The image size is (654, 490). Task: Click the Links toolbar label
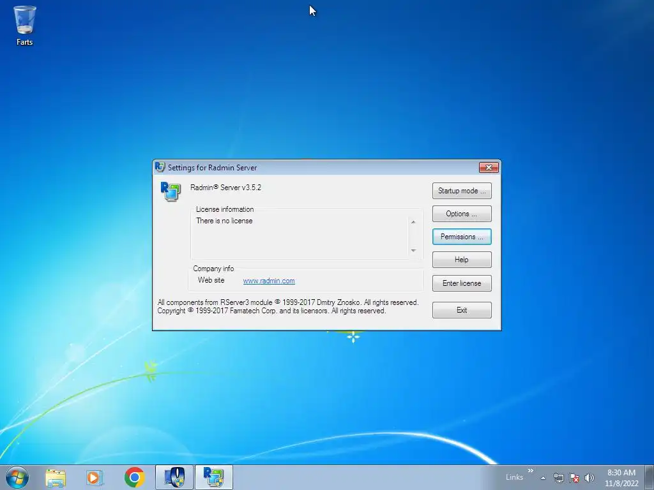(x=514, y=477)
